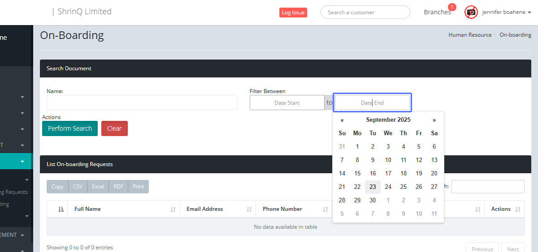Click the user profile avatar icon
This screenshot has width=538, height=252.
471,12
